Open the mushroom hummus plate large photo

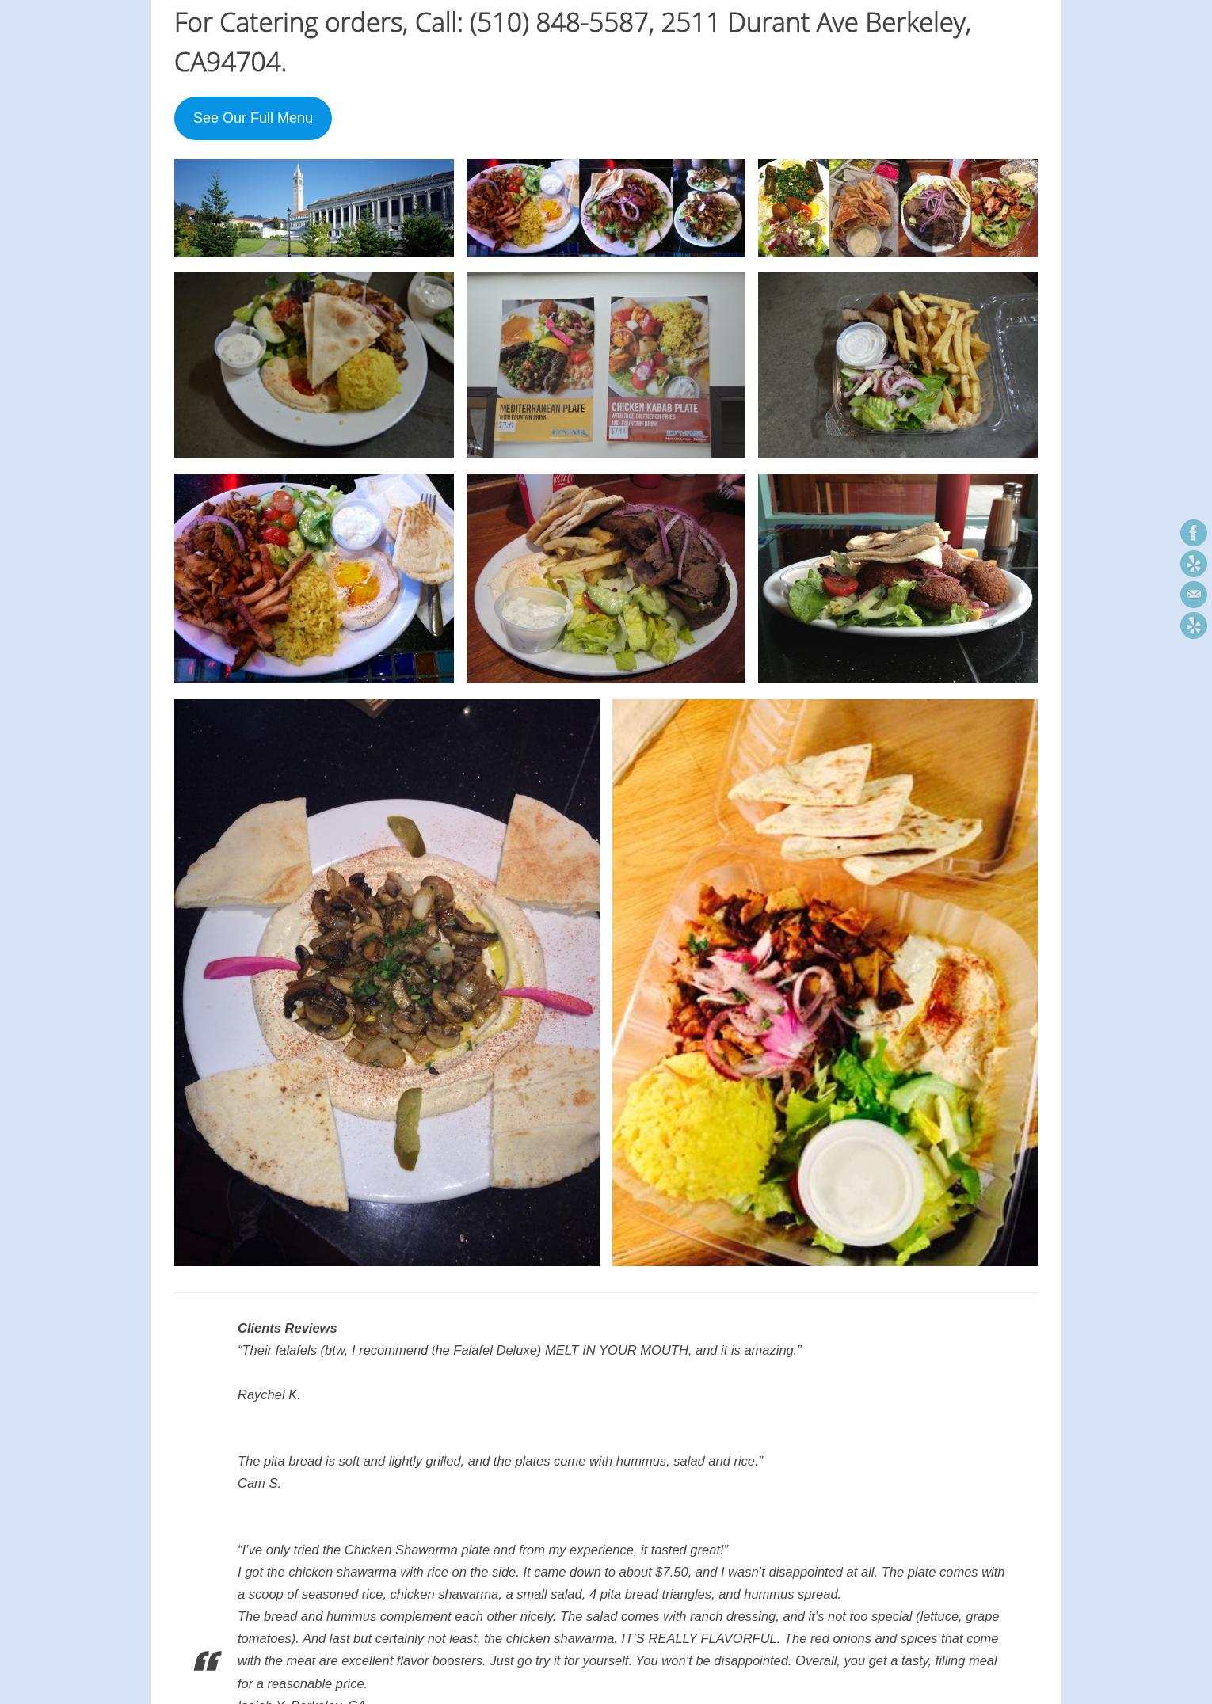[387, 983]
